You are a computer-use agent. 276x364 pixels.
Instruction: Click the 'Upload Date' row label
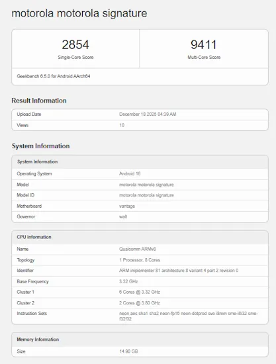[x=28, y=114]
